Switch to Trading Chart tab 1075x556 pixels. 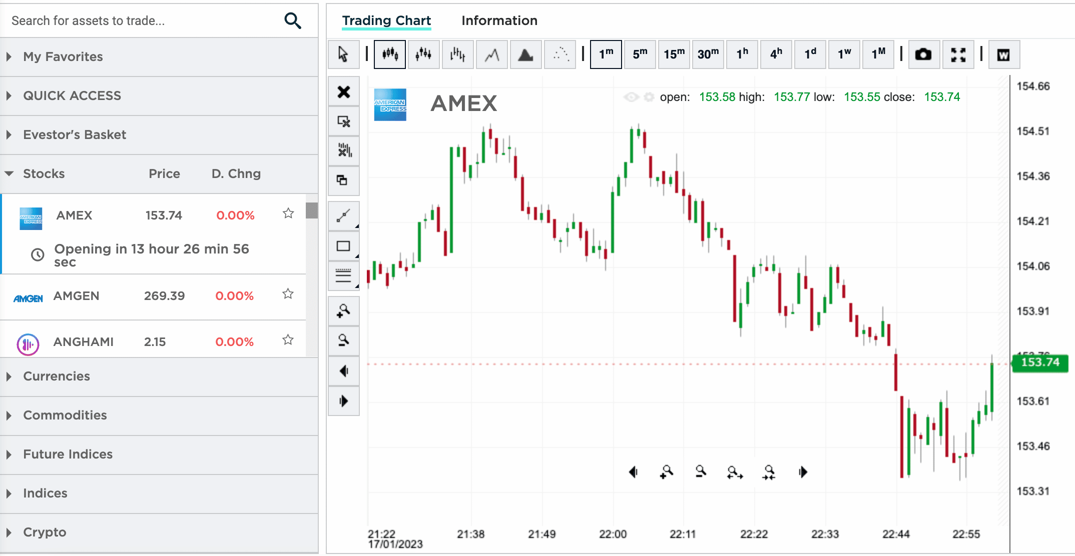pos(386,20)
